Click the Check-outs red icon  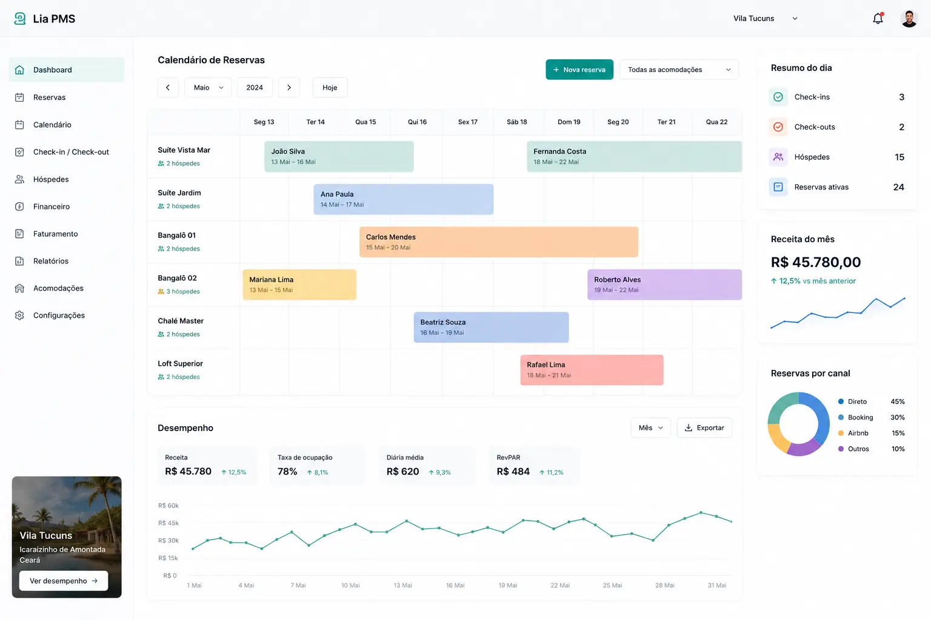coord(778,127)
